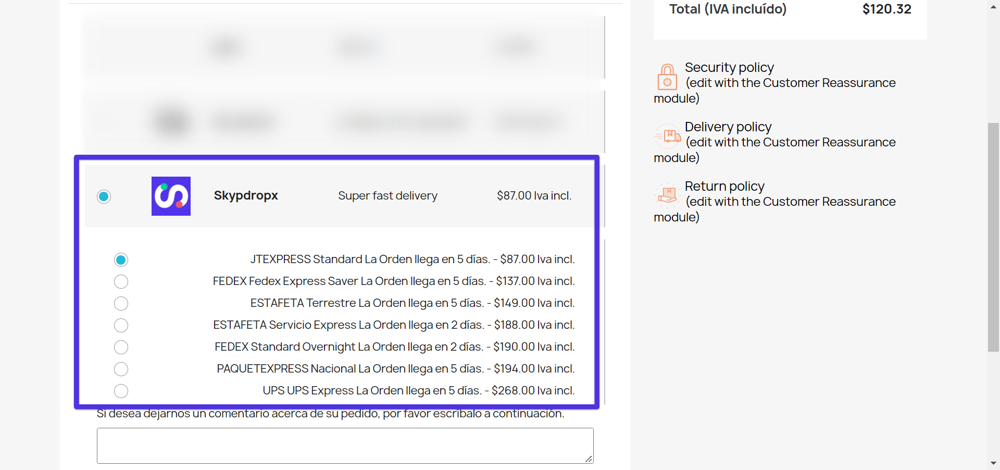Click the order comment text box
Image resolution: width=1000 pixels, height=470 pixels.
coord(345,446)
